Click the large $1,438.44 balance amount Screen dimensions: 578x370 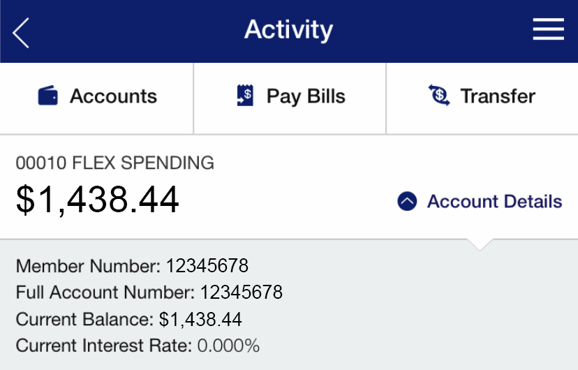coord(97,200)
